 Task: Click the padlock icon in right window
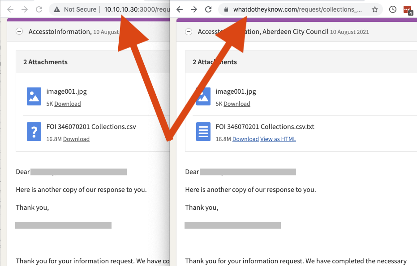pos(226,9)
